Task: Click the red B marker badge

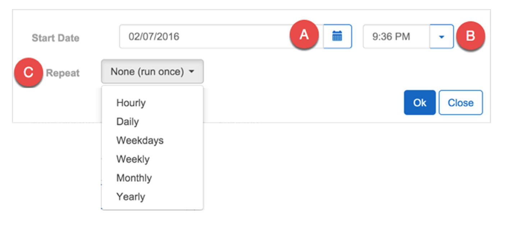Action: tap(470, 36)
